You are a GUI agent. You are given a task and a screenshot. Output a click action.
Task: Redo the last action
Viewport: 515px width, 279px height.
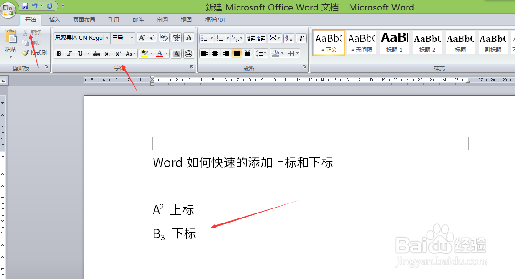[50, 6]
